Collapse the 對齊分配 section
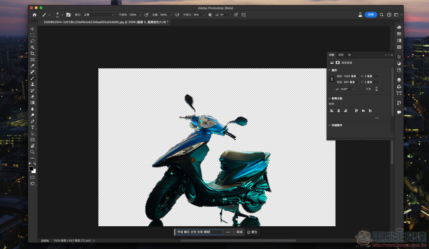This screenshot has width=429, height=249. (x=329, y=99)
